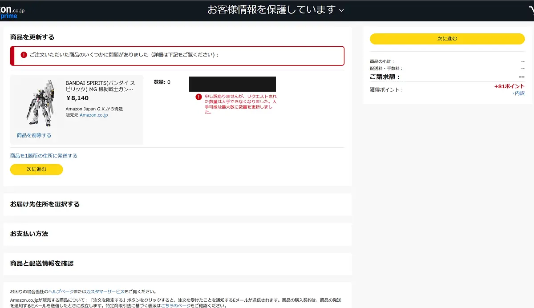Expand the お届け先住所を選択する section

(178, 204)
